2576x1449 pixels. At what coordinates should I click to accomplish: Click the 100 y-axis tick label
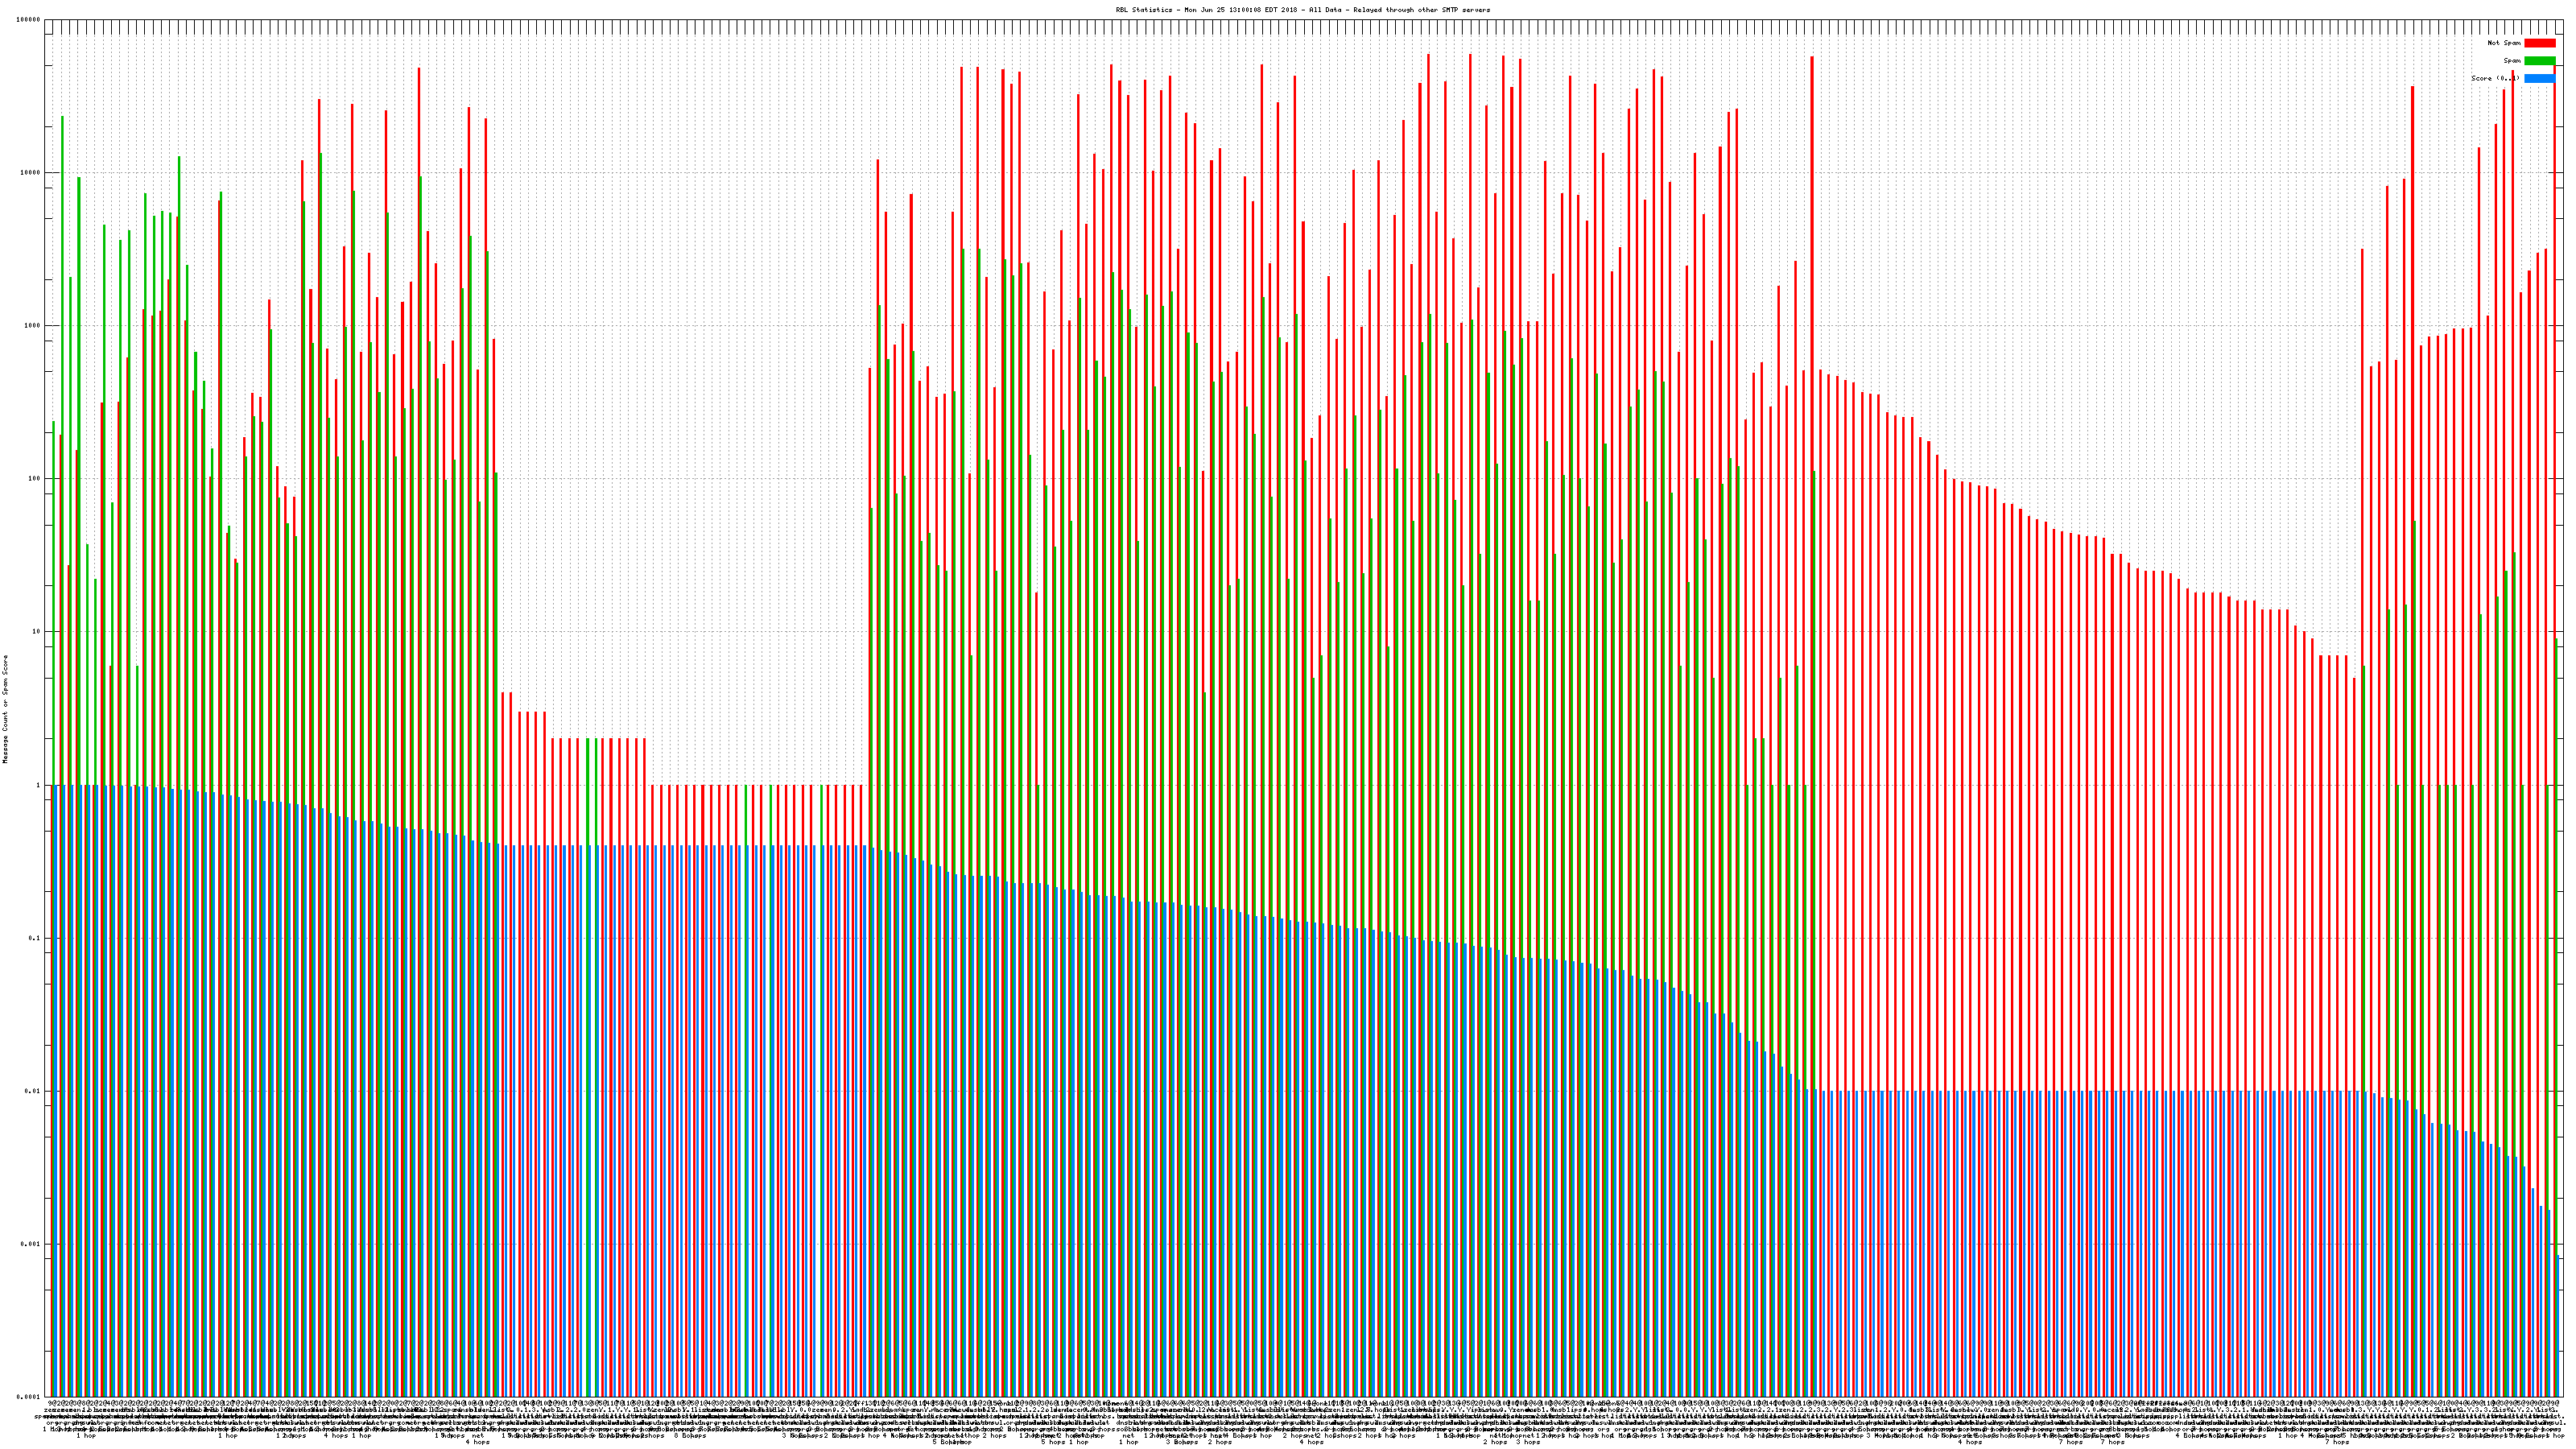click(35, 479)
